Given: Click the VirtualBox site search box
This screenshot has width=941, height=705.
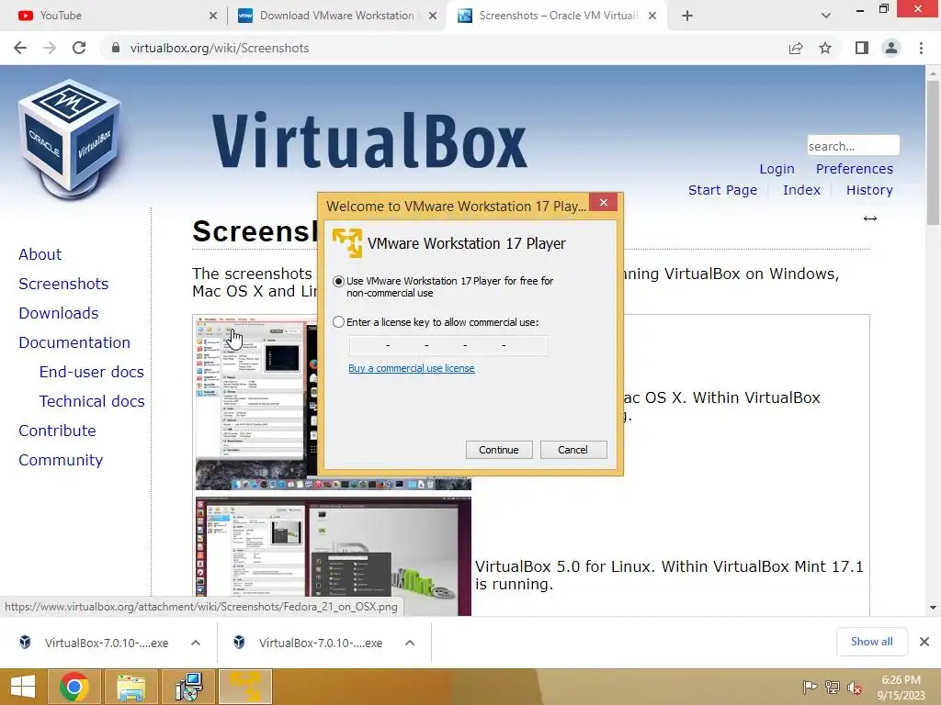Looking at the screenshot, I should 853,146.
